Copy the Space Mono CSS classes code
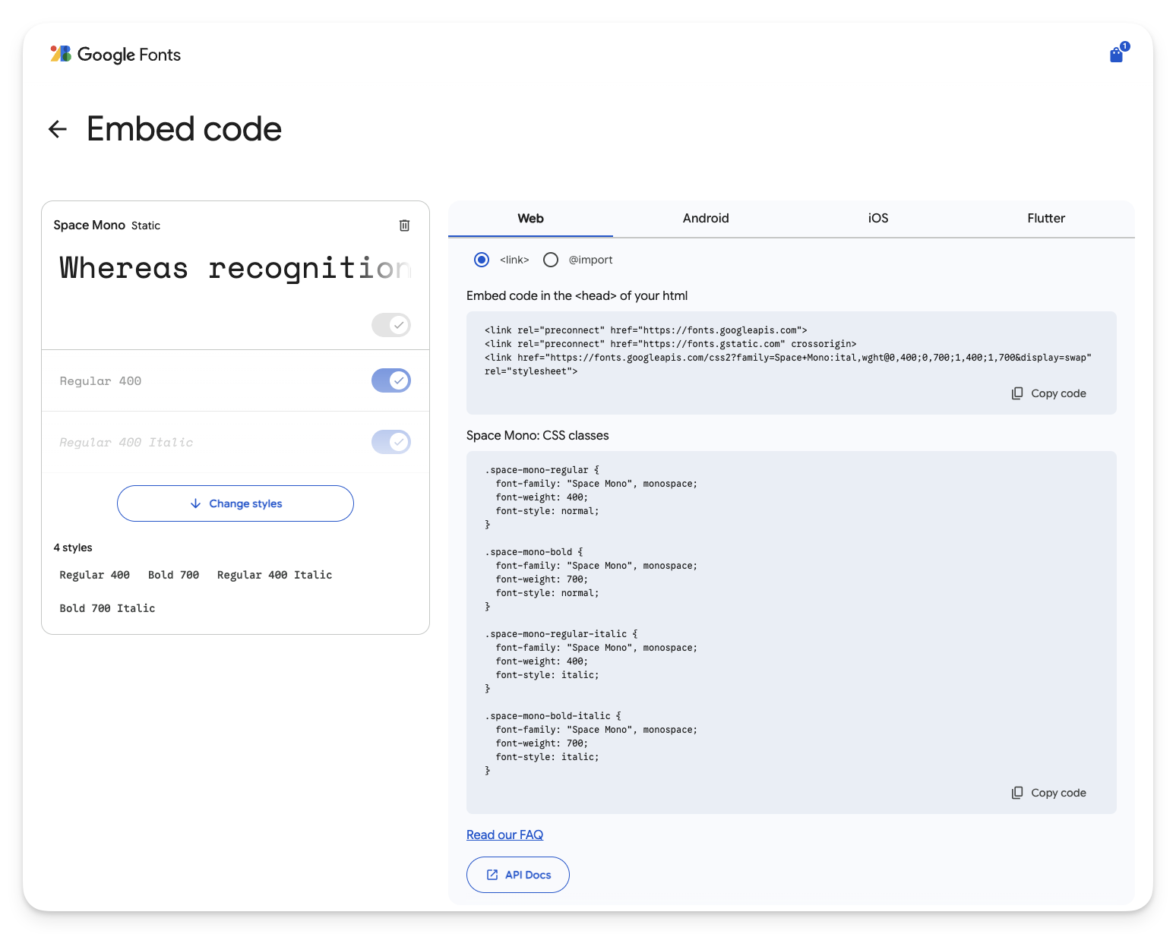Screen dimensions: 1176x934 pos(1049,793)
